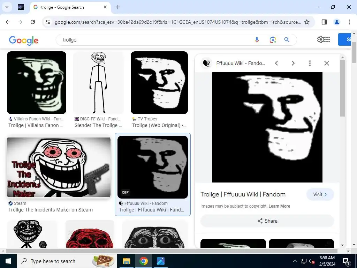Search by image with Google Lens icon
357x268 pixels.
point(273,40)
